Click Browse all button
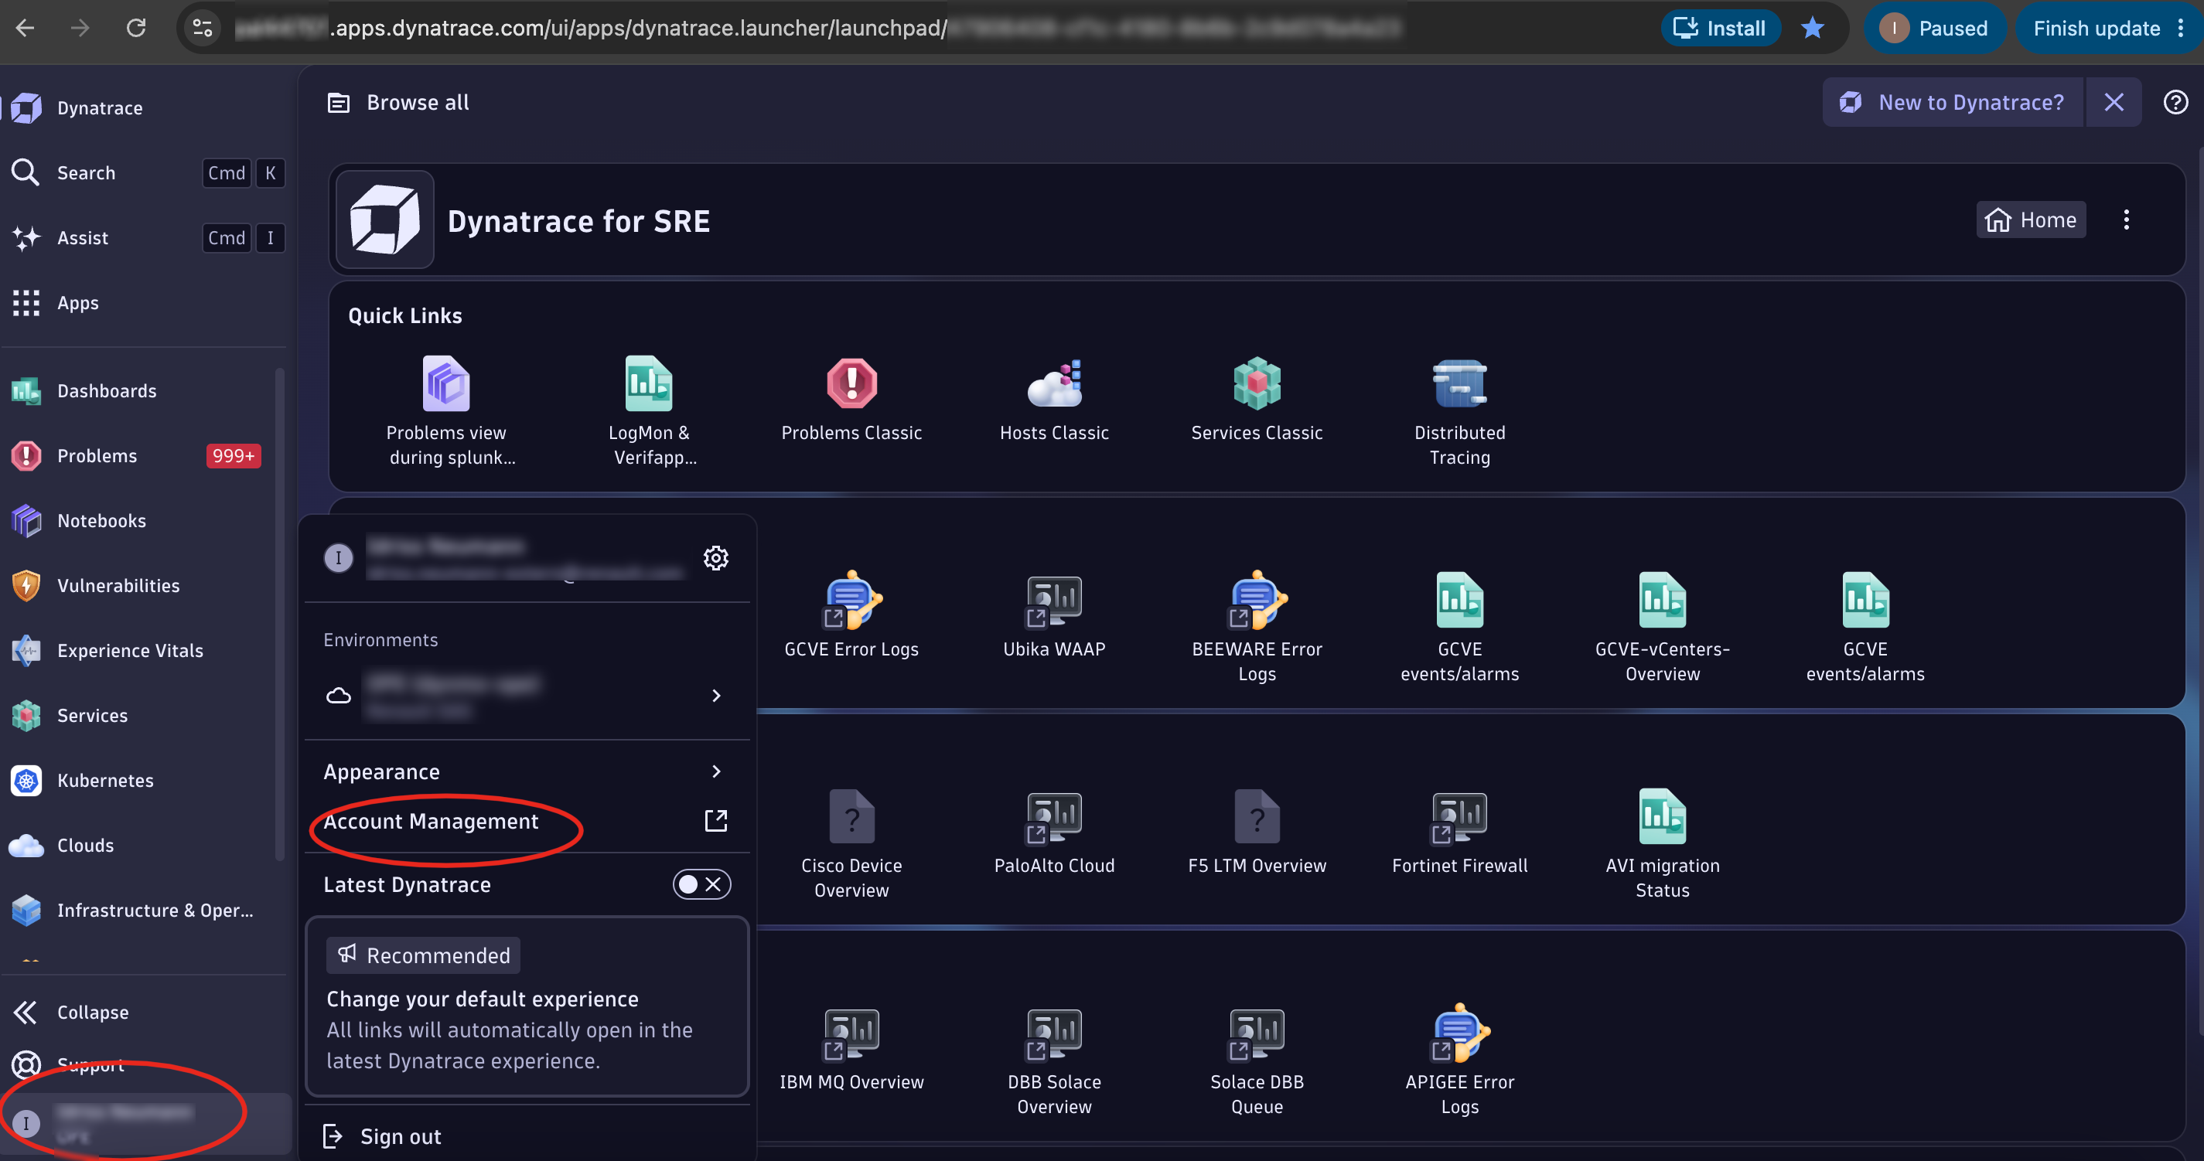 point(399,103)
